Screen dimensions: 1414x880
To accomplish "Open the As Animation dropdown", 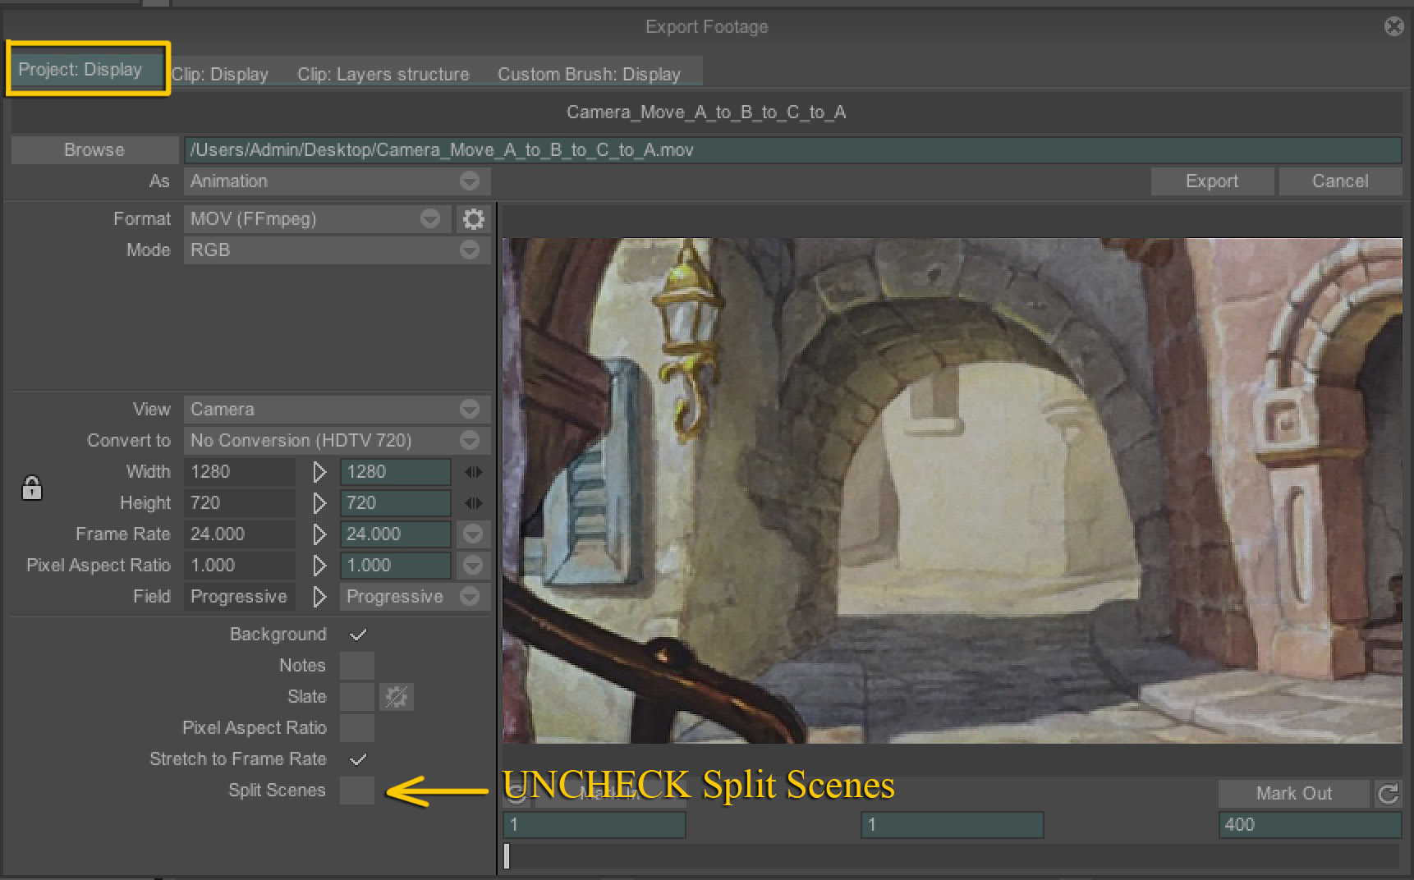I will point(337,181).
